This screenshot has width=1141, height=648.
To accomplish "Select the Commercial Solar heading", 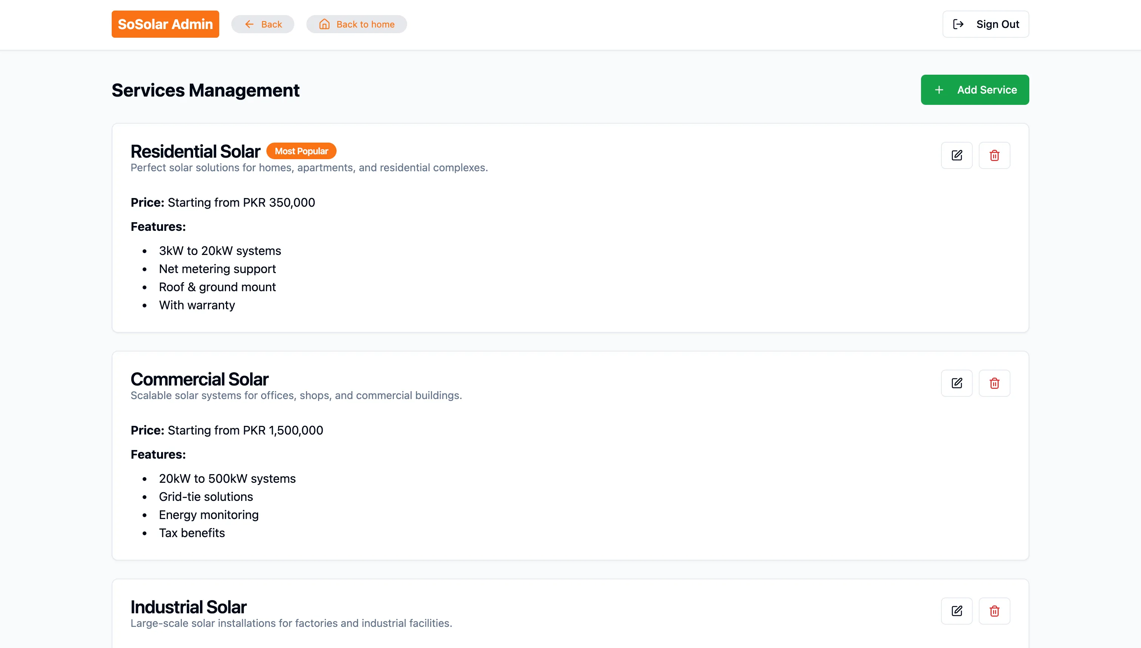I will coord(200,379).
